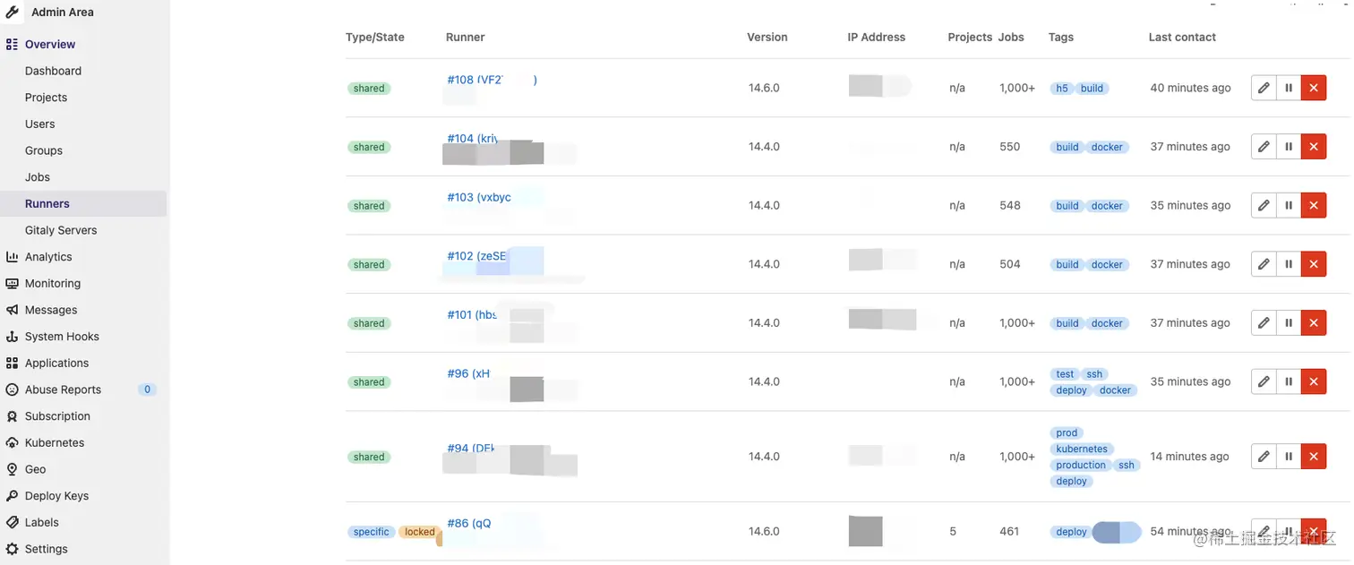This screenshot has height=565, width=1354.
Task: Open Gitaly Servers page
Action: point(61,230)
